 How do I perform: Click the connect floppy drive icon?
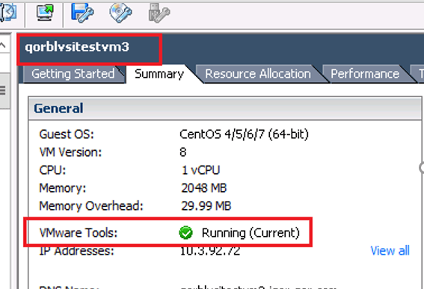click(x=82, y=13)
